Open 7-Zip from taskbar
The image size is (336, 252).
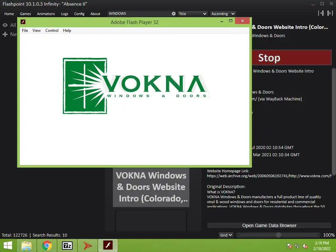tap(67, 245)
